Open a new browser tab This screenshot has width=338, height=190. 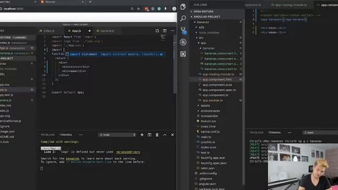[90, 2]
